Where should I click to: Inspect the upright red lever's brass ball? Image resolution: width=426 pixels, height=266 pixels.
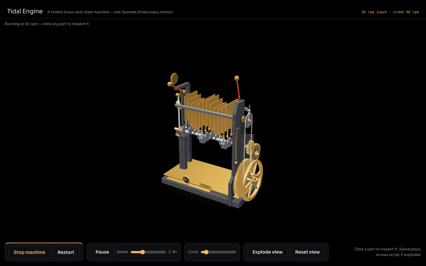click(x=237, y=78)
